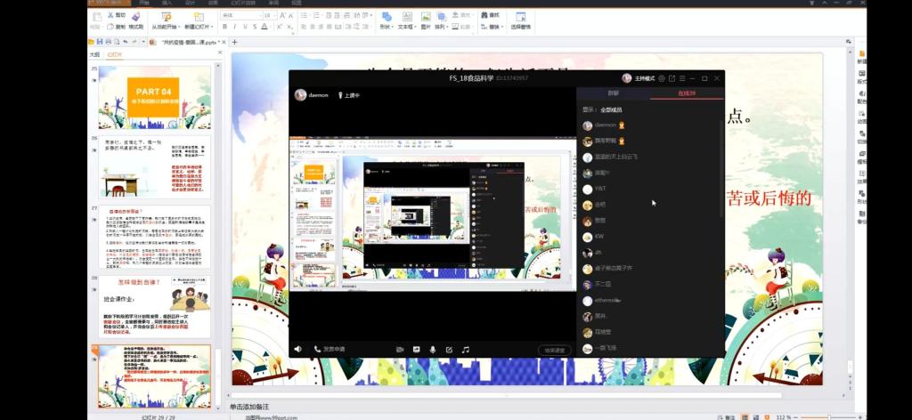
Task: Click the screen share icon
Action: click(x=416, y=350)
